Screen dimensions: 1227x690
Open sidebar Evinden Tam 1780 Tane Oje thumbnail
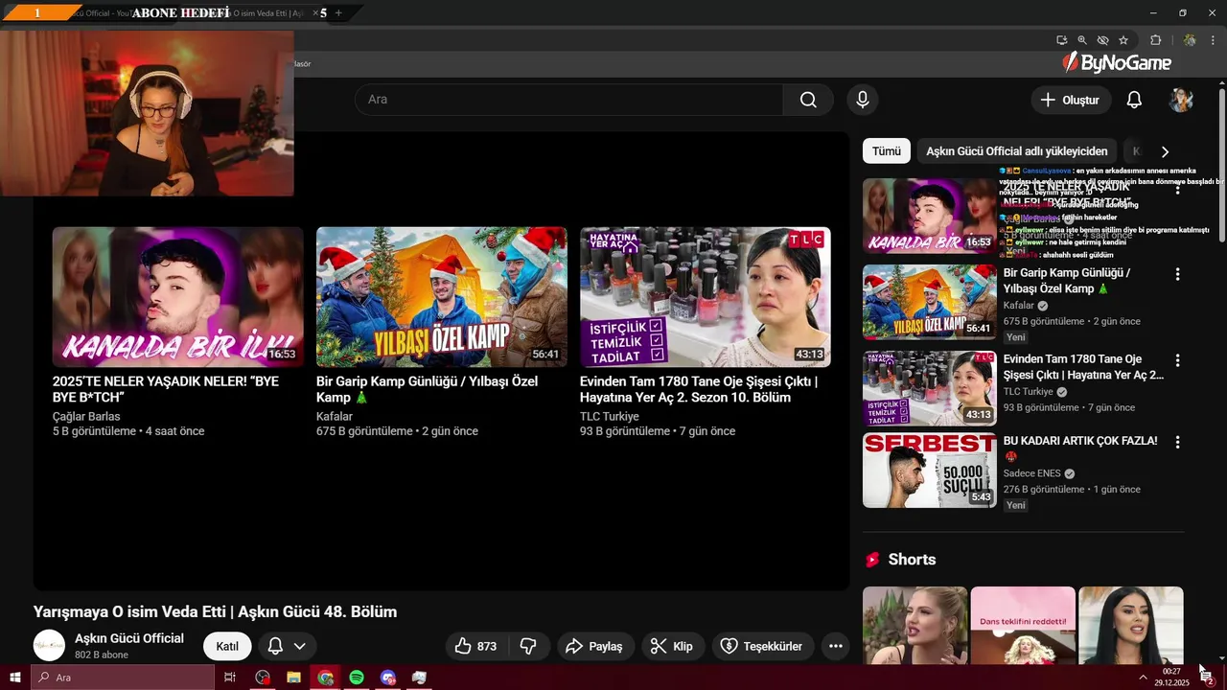click(x=930, y=388)
